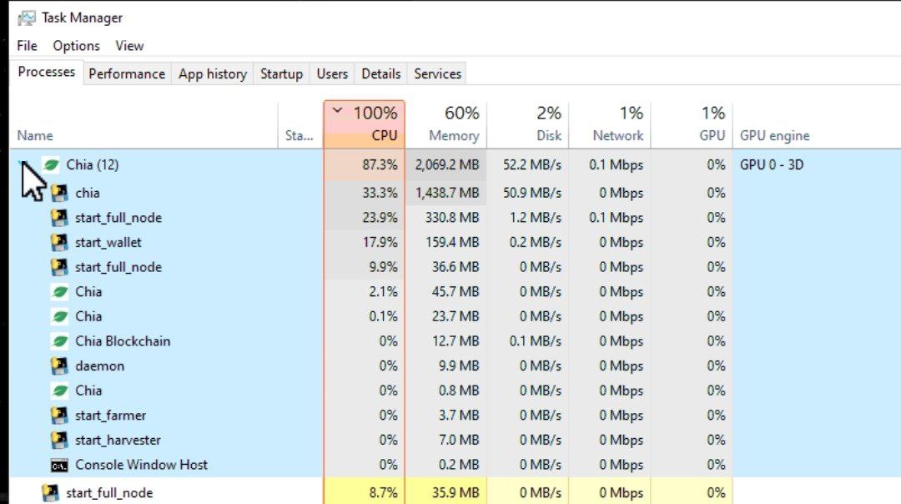Screen dimensions: 901x504
Task: Click the sort arrow above CPU column
Action: coord(337,111)
